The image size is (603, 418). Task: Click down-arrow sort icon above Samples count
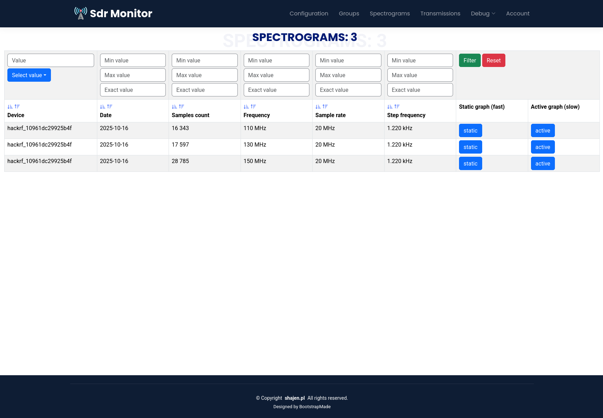pyautogui.click(x=174, y=107)
